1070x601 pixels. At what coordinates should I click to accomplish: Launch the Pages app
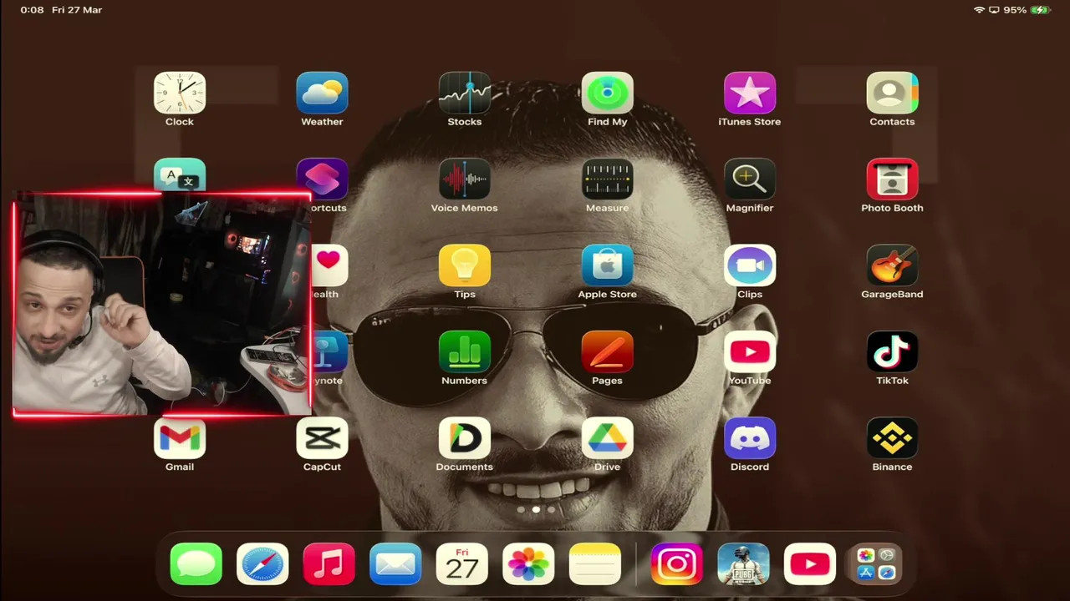click(607, 351)
